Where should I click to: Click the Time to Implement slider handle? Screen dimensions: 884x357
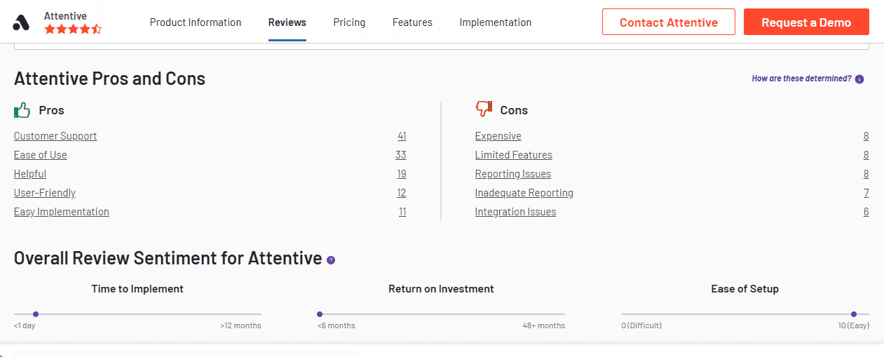[36, 314]
